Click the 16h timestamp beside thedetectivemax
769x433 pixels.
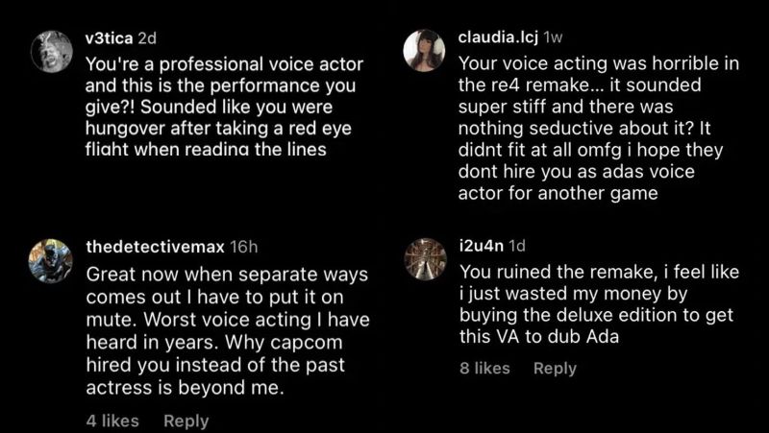click(245, 248)
